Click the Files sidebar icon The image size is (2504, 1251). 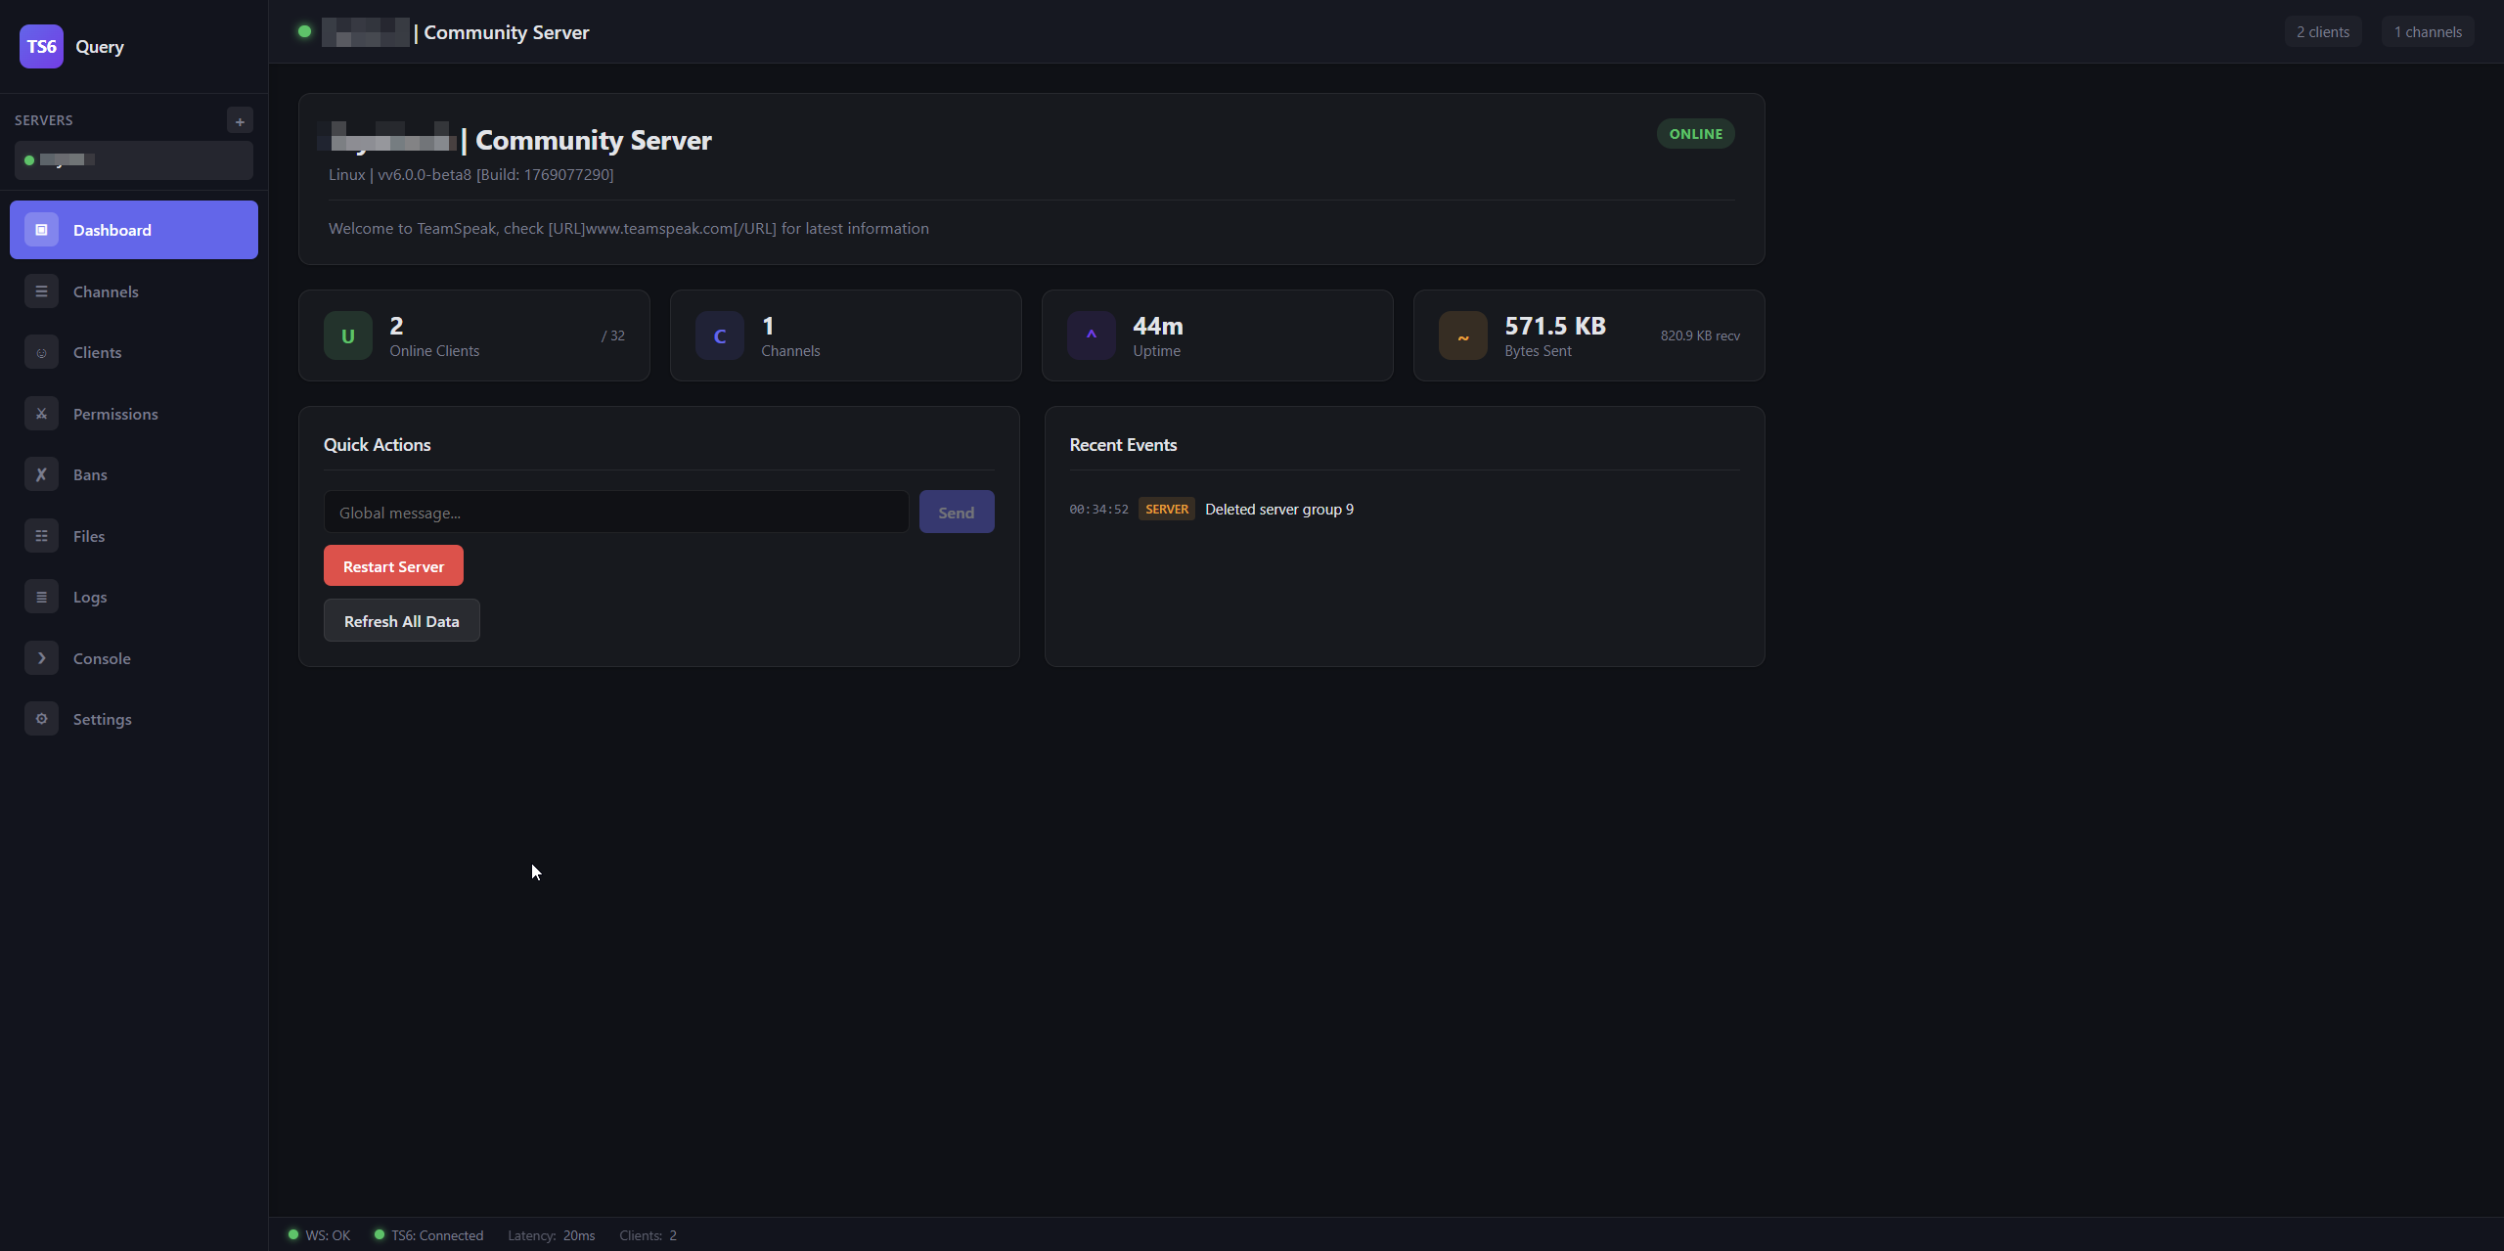pos(41,536)
